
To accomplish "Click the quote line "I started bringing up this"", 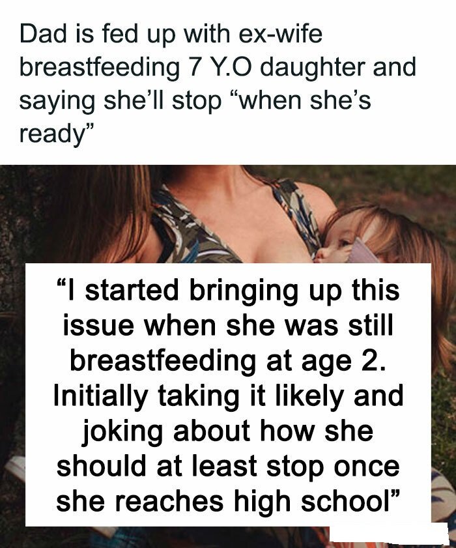I will click(x=228, y=291).
